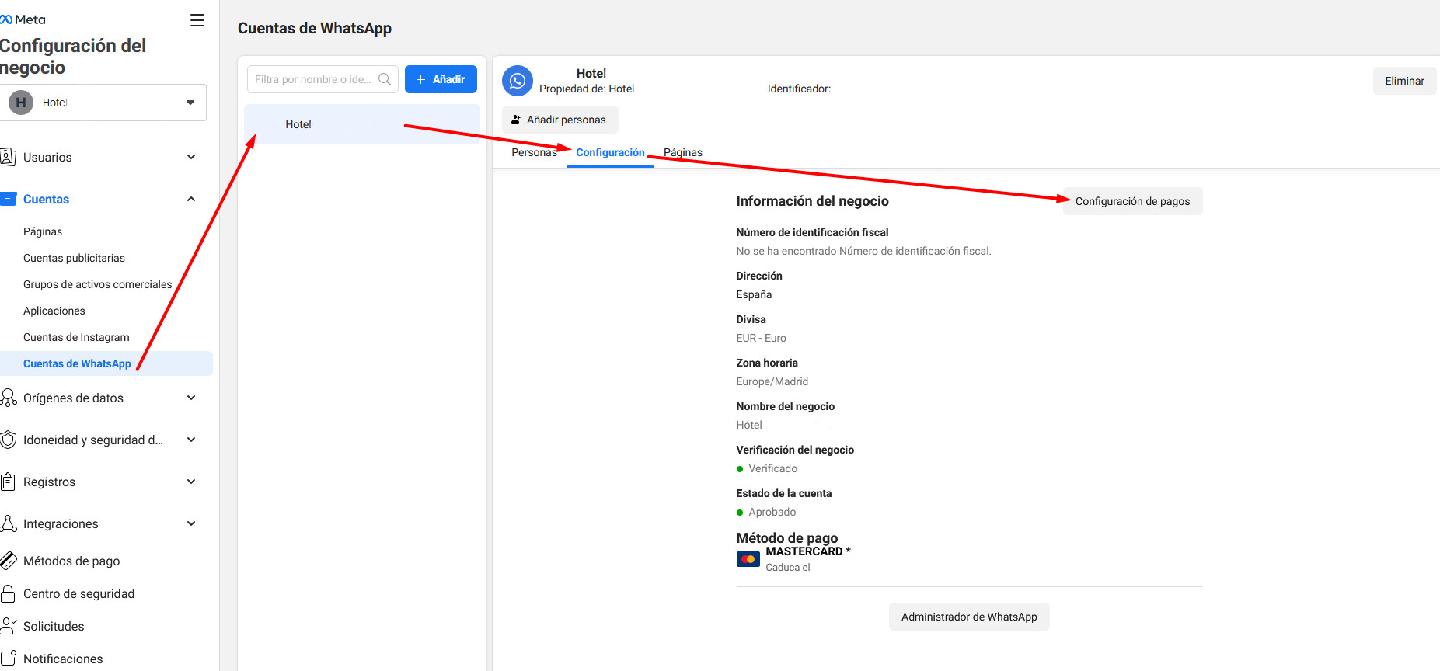1440x671 pixels.
Task: Click the Verificado status text
Action: click(x=772, y=468)
